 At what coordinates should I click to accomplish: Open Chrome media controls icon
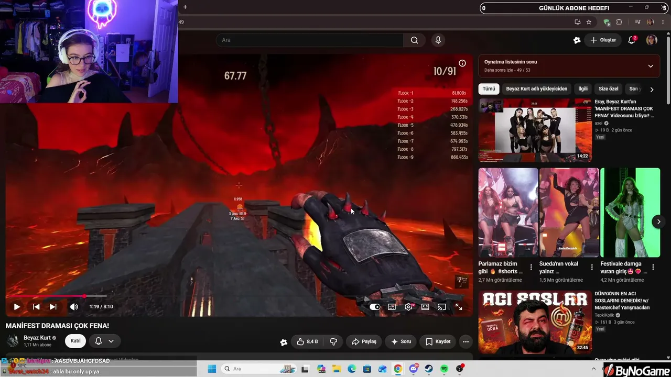637,22
